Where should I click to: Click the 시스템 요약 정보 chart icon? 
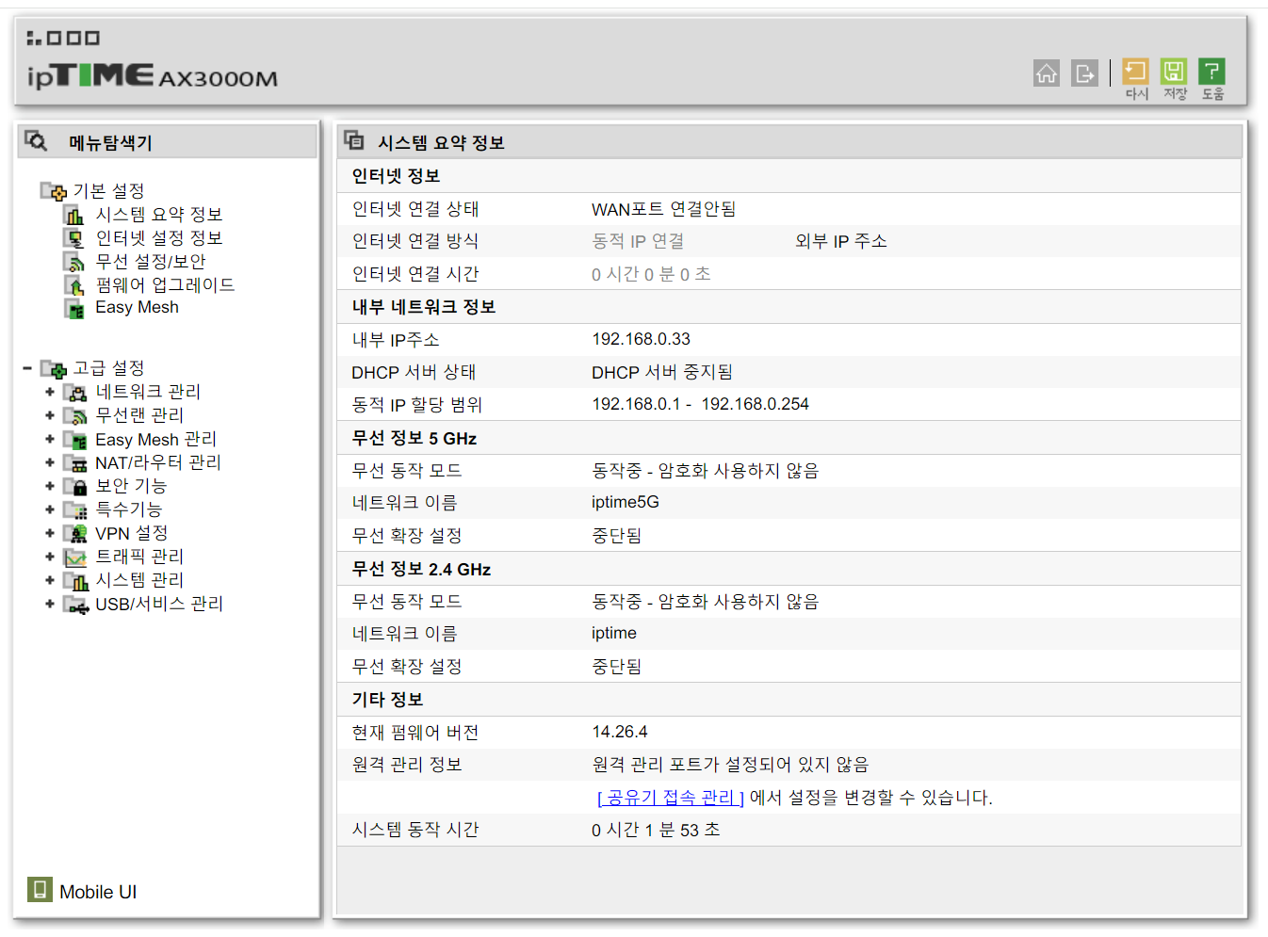tap(73, 215)
